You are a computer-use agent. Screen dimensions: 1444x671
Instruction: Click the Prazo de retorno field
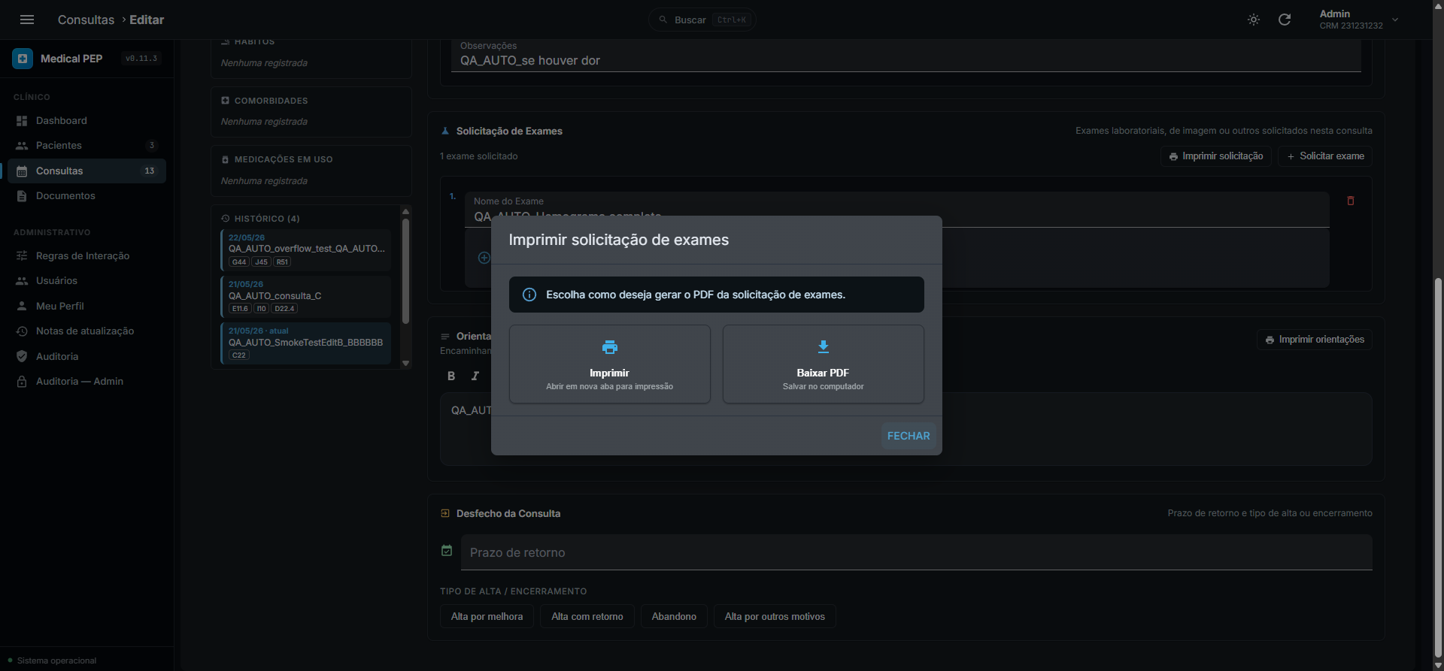coord(916,552)
